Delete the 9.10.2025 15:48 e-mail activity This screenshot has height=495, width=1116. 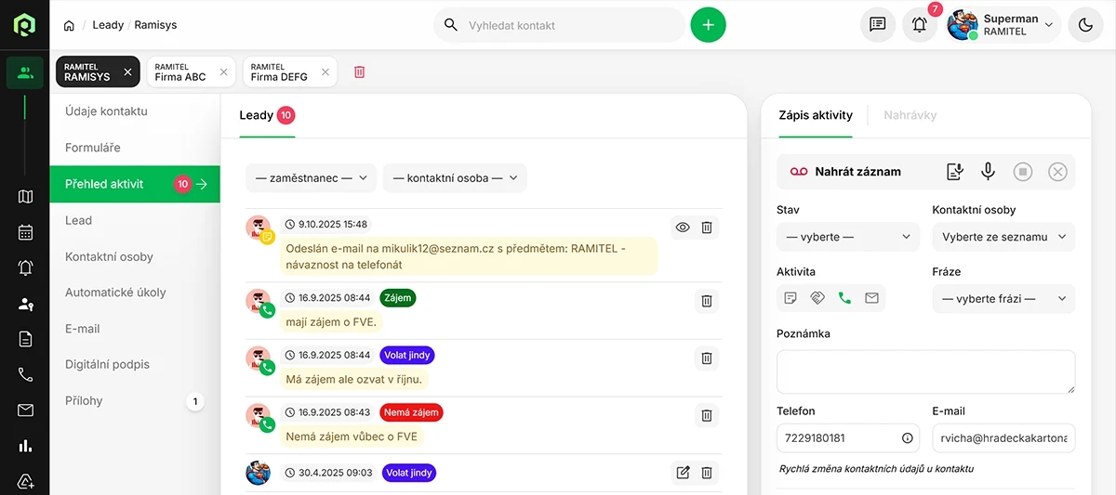[707, 228]
